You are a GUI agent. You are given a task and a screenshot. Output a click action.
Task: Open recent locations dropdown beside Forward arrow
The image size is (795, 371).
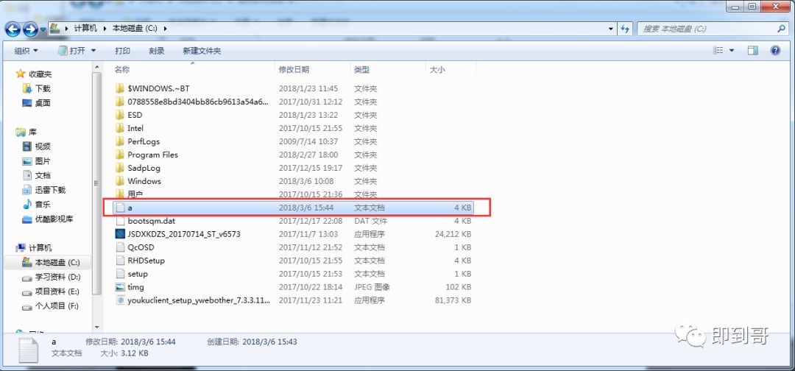tap(43, 29)
